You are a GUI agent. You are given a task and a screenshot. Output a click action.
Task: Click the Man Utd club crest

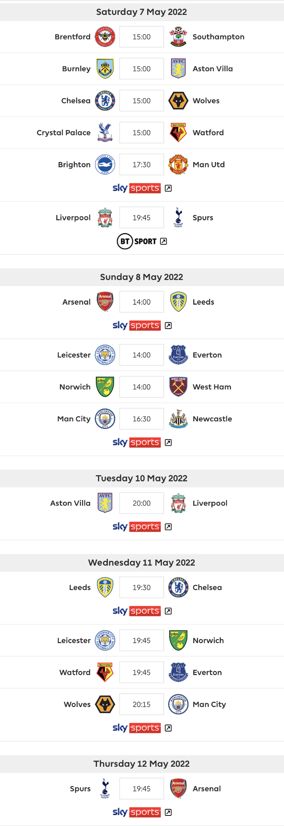pos(178,165)
